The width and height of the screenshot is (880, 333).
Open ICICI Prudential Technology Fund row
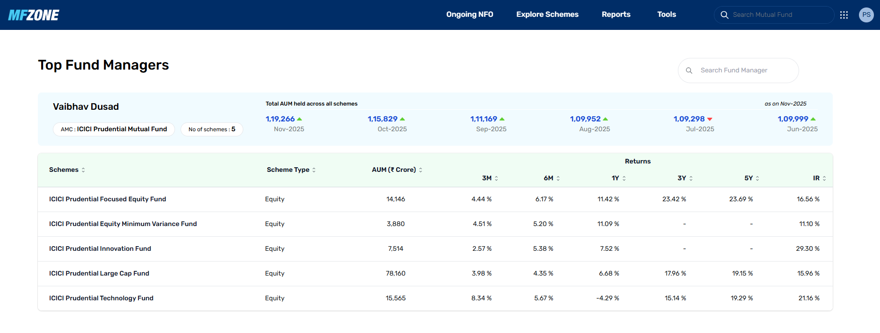(435, 298)
